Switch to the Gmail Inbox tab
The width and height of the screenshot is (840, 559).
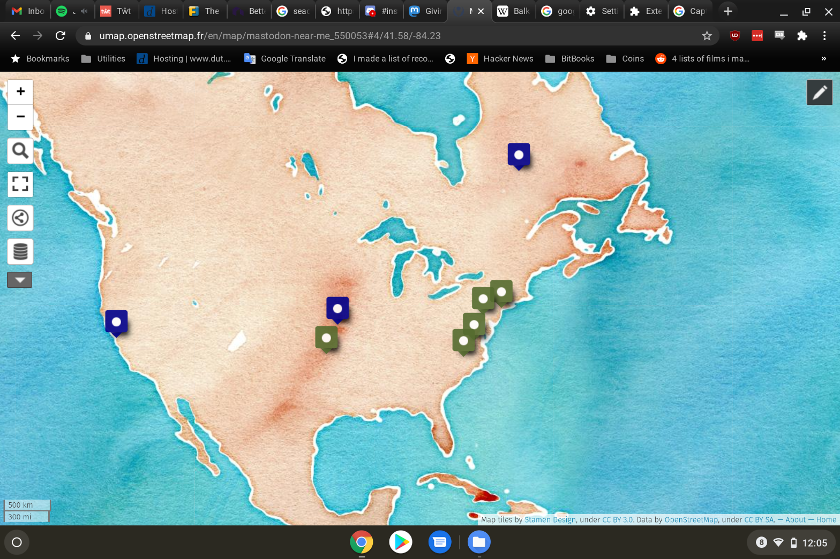tap(28, 11)
